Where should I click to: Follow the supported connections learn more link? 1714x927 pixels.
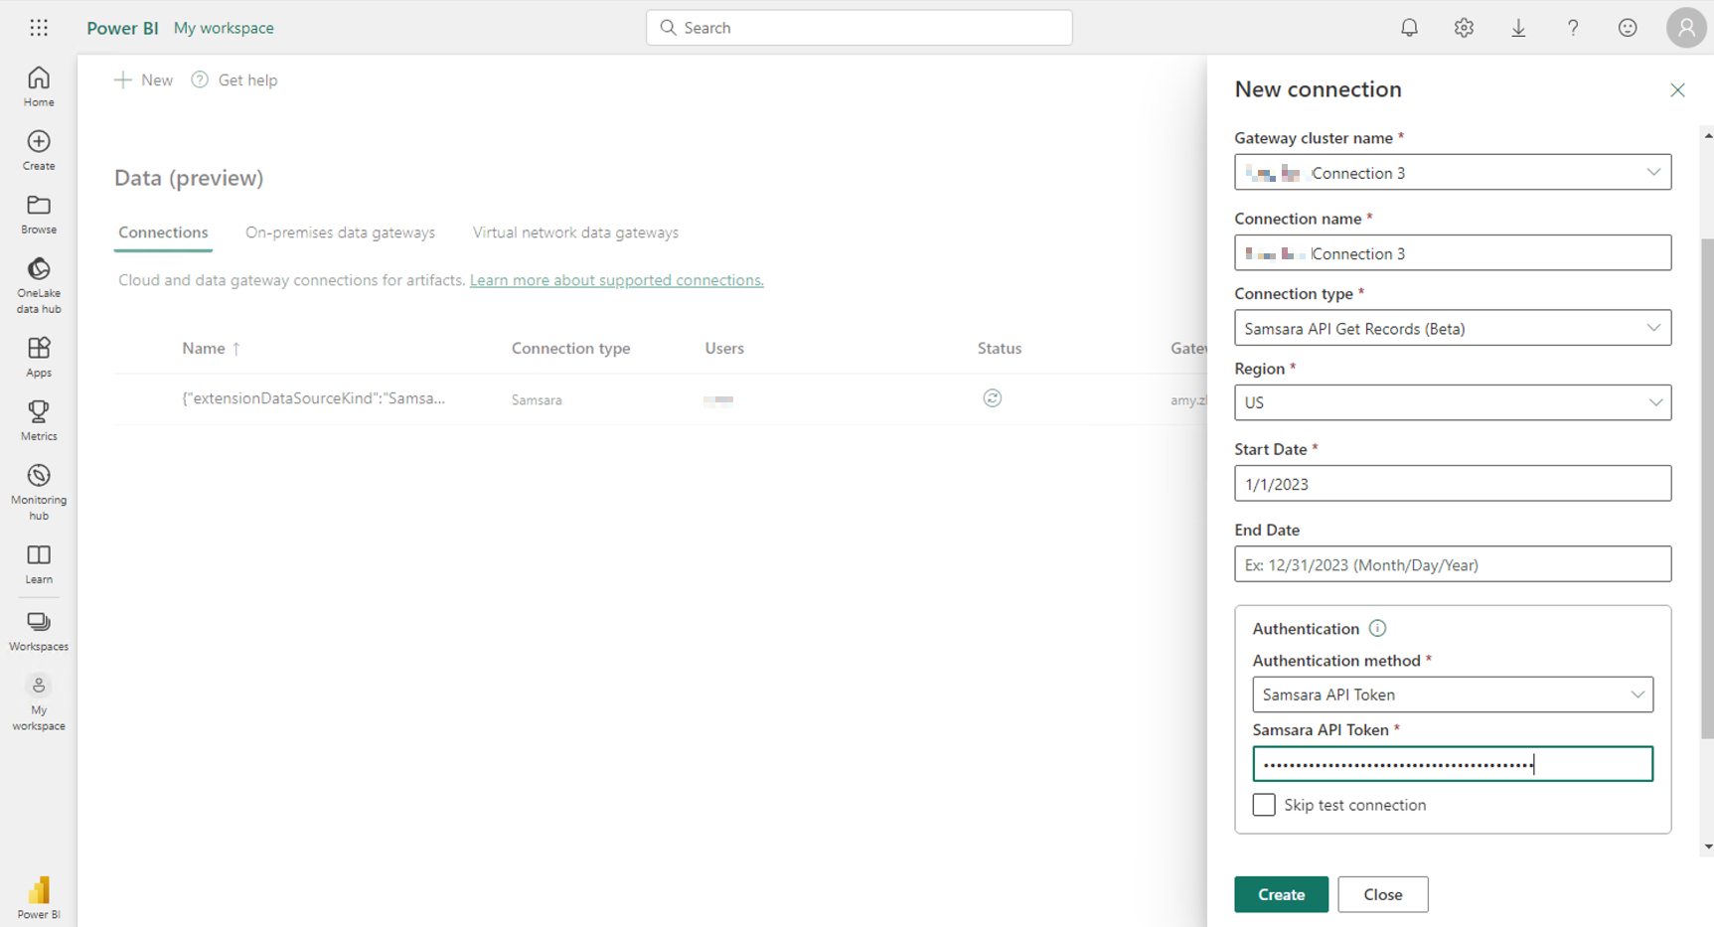click(616, 280)
